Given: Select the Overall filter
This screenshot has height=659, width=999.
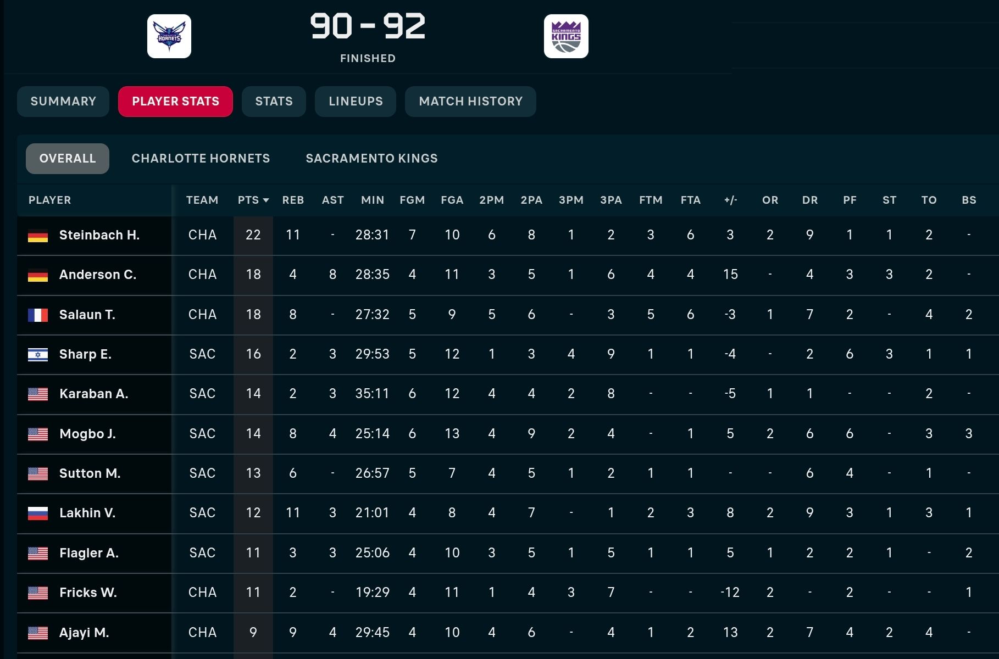Looking at the screenshot, I should pos(68,159).
